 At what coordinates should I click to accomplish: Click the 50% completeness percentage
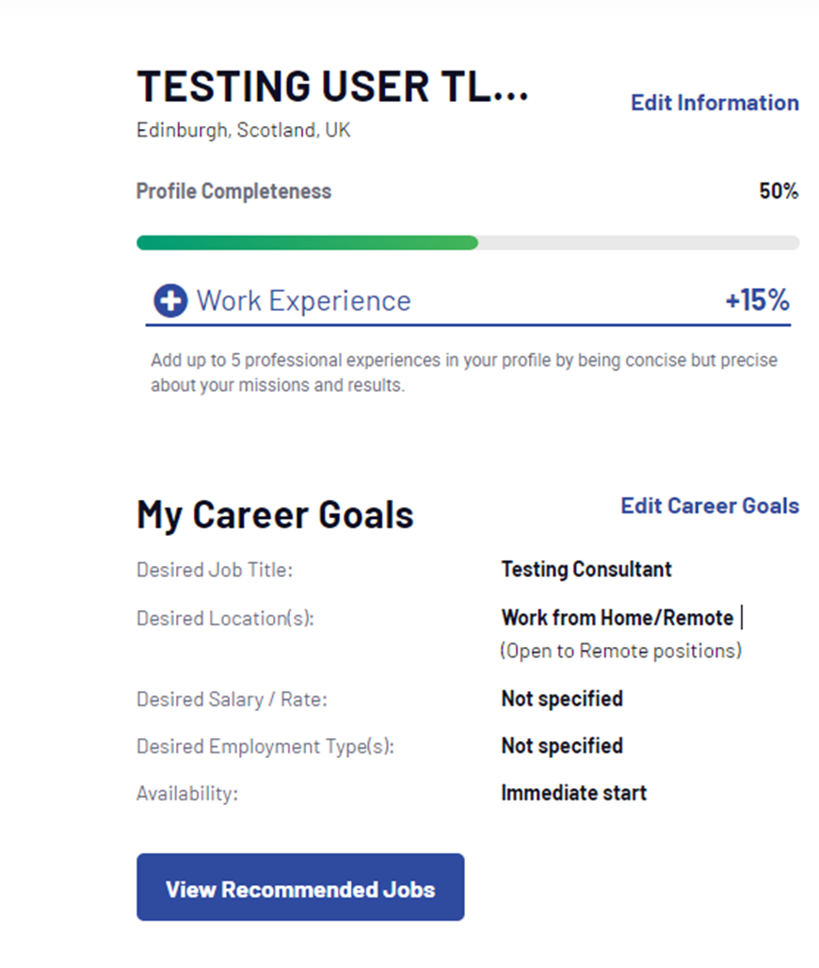pos(779,192)
